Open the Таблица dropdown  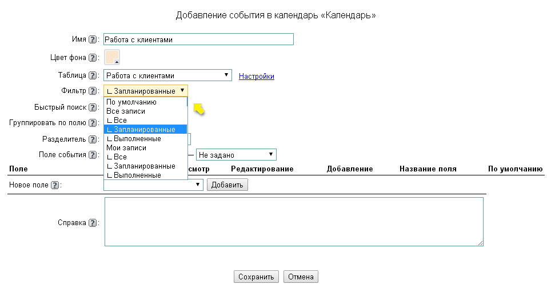167,75
